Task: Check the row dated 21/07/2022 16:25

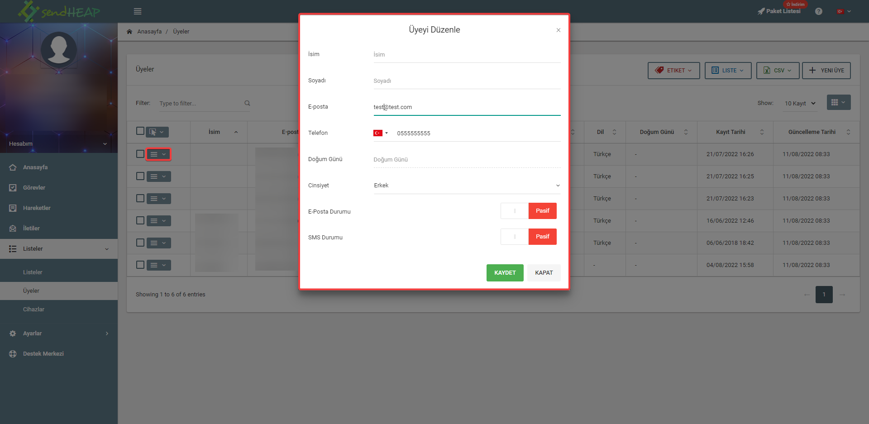Action: click(140, 176)
